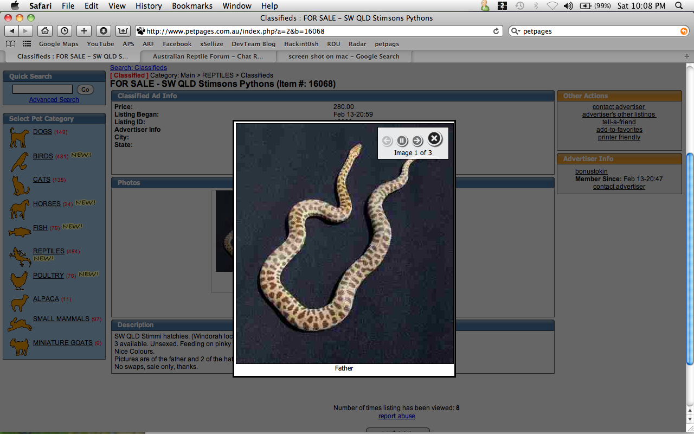Switch to Australian Reptile Forum tab

pos(208,56)
